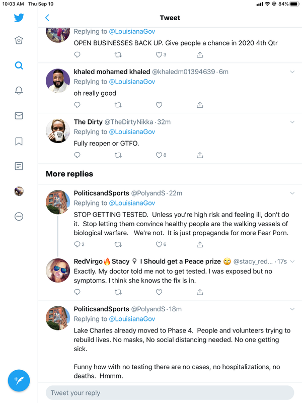Open profile avatar in the sidebar
The width and height of the screenshot is (302, 403).
[19, 191]
